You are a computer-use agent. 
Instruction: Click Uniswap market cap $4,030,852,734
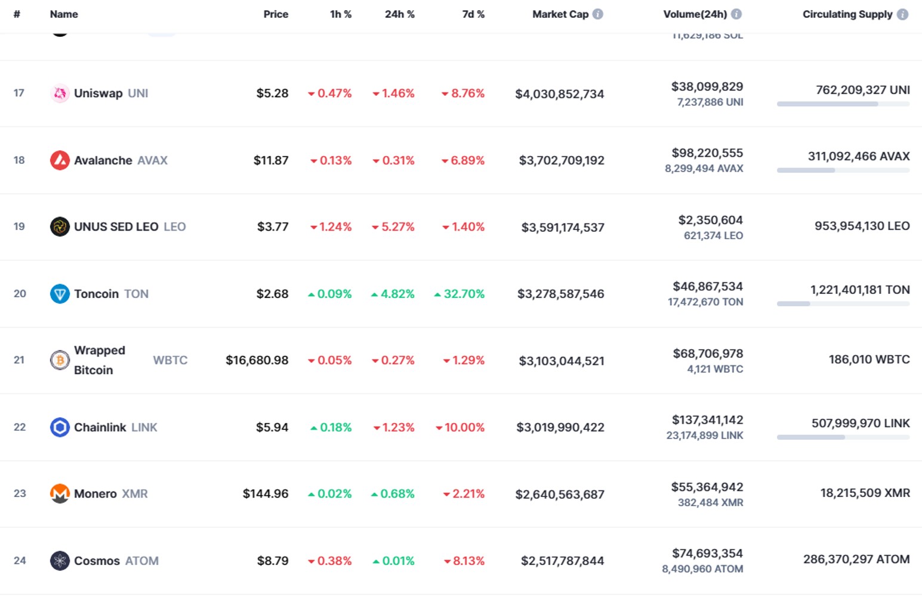coord(560,94)
